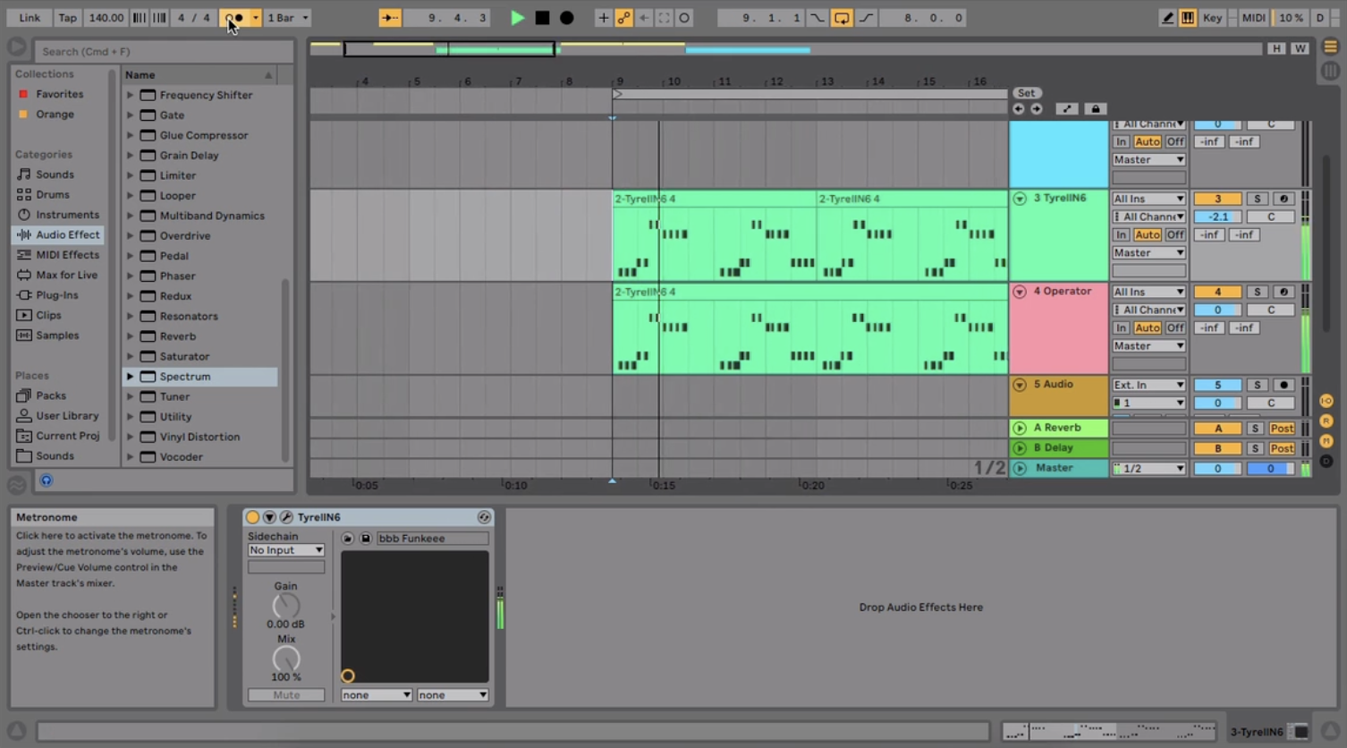This screenshot has height=748, width=1347.
Task: Toggle the TyrellN6 device activator
Action: [x=252, y=517]
